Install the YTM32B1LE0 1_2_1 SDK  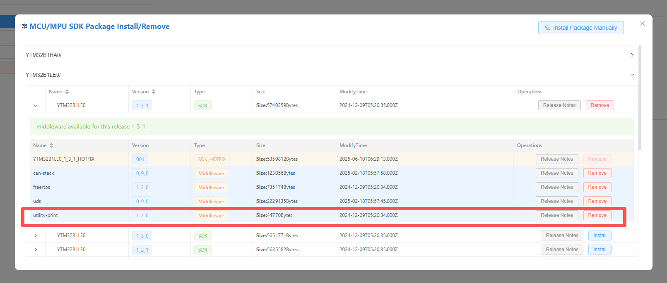click(x=600, y=250)
